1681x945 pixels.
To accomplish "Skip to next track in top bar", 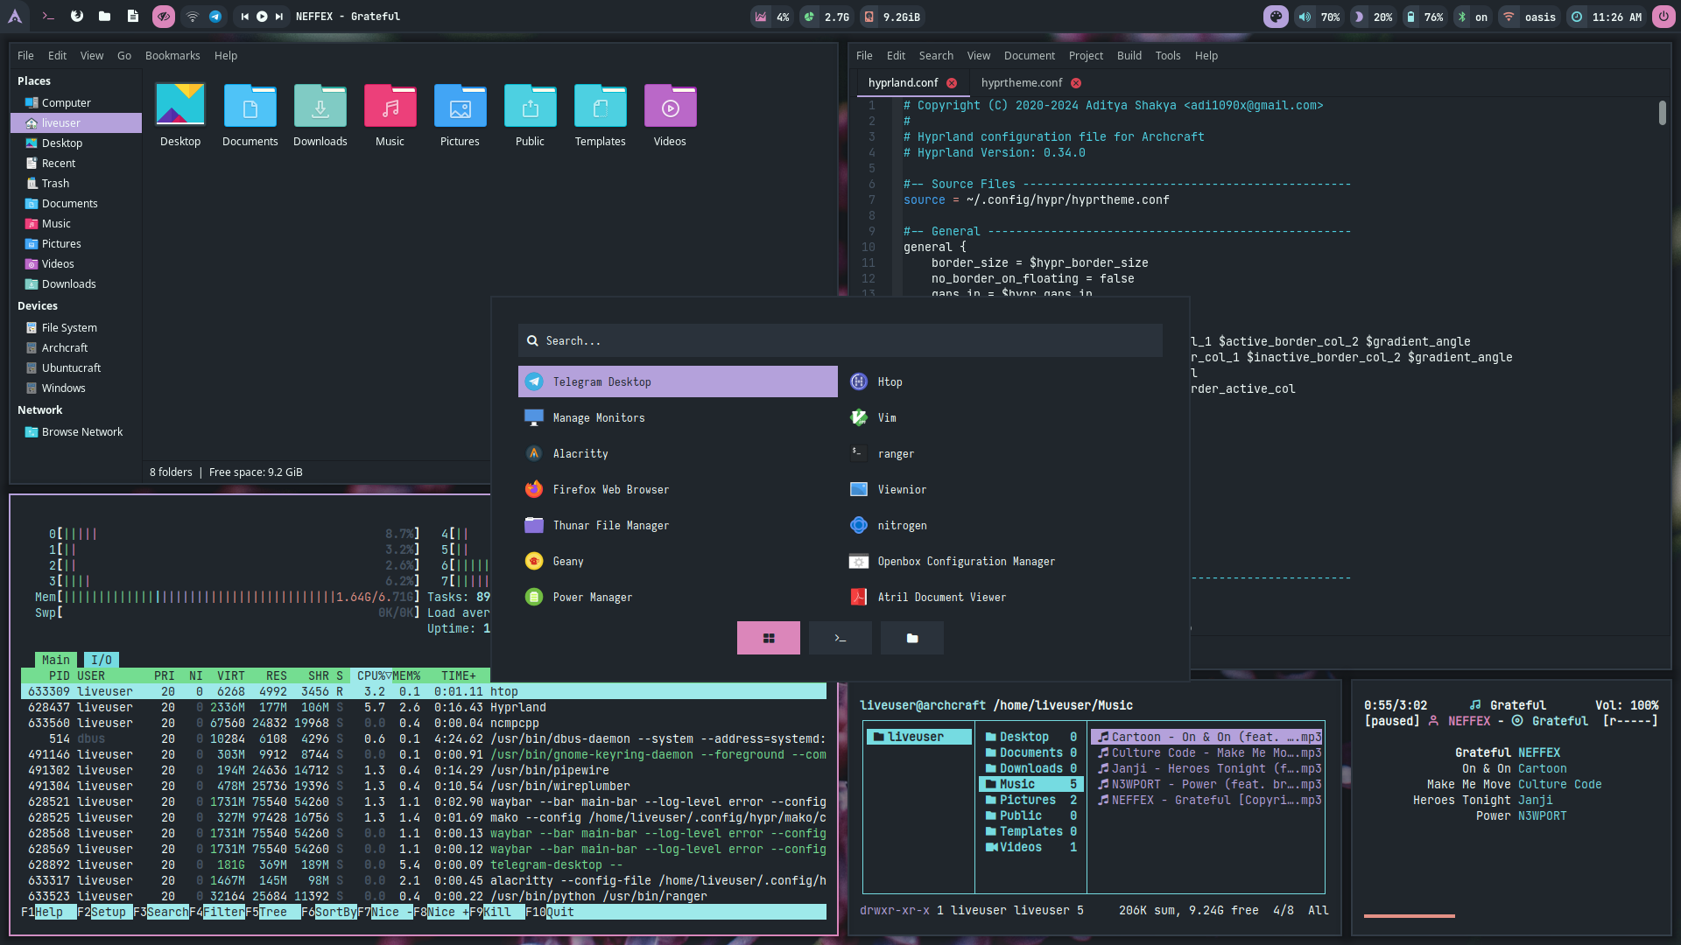I will click(279, 17).
